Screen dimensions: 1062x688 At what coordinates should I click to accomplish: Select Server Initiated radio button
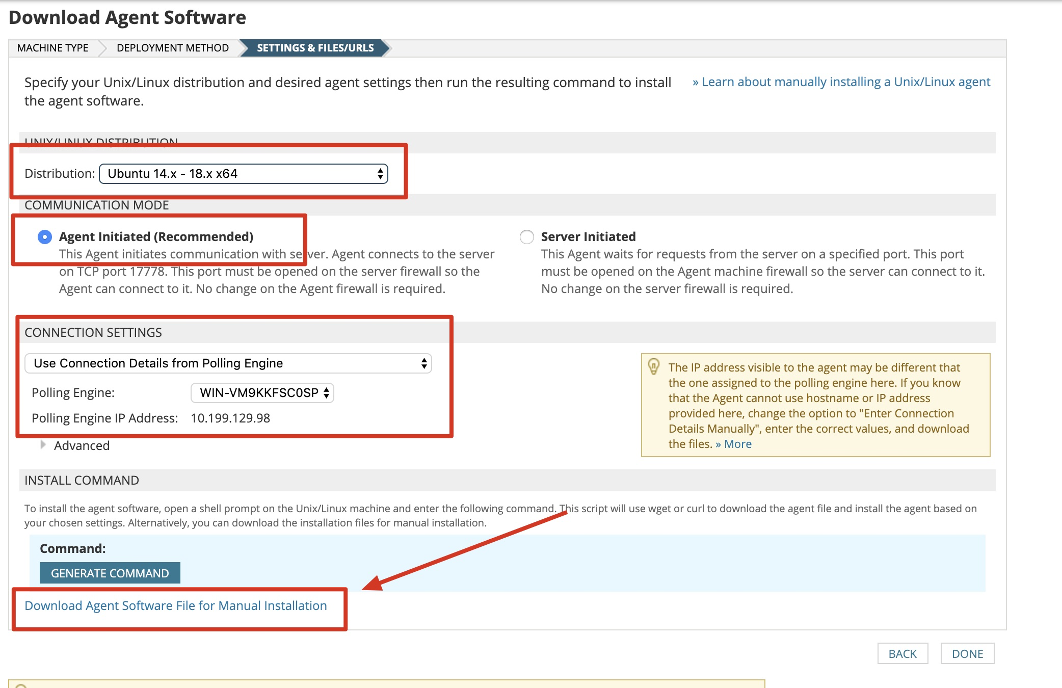point(526,237)
